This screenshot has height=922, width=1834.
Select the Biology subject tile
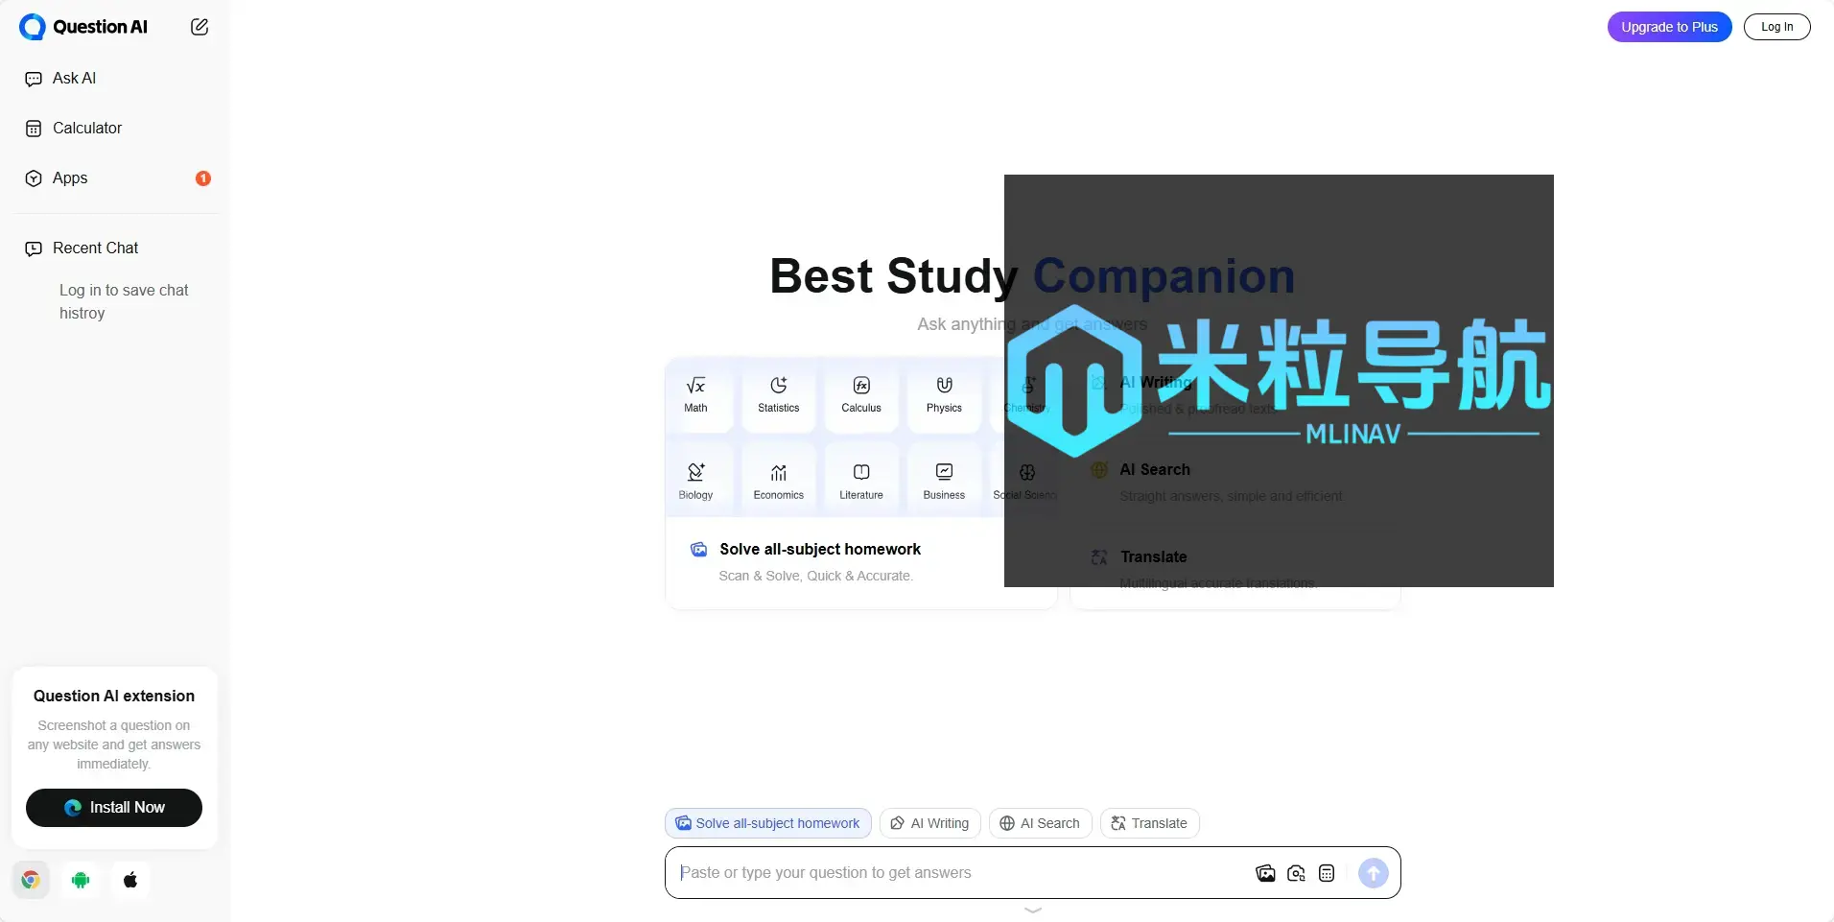[695, 482]
